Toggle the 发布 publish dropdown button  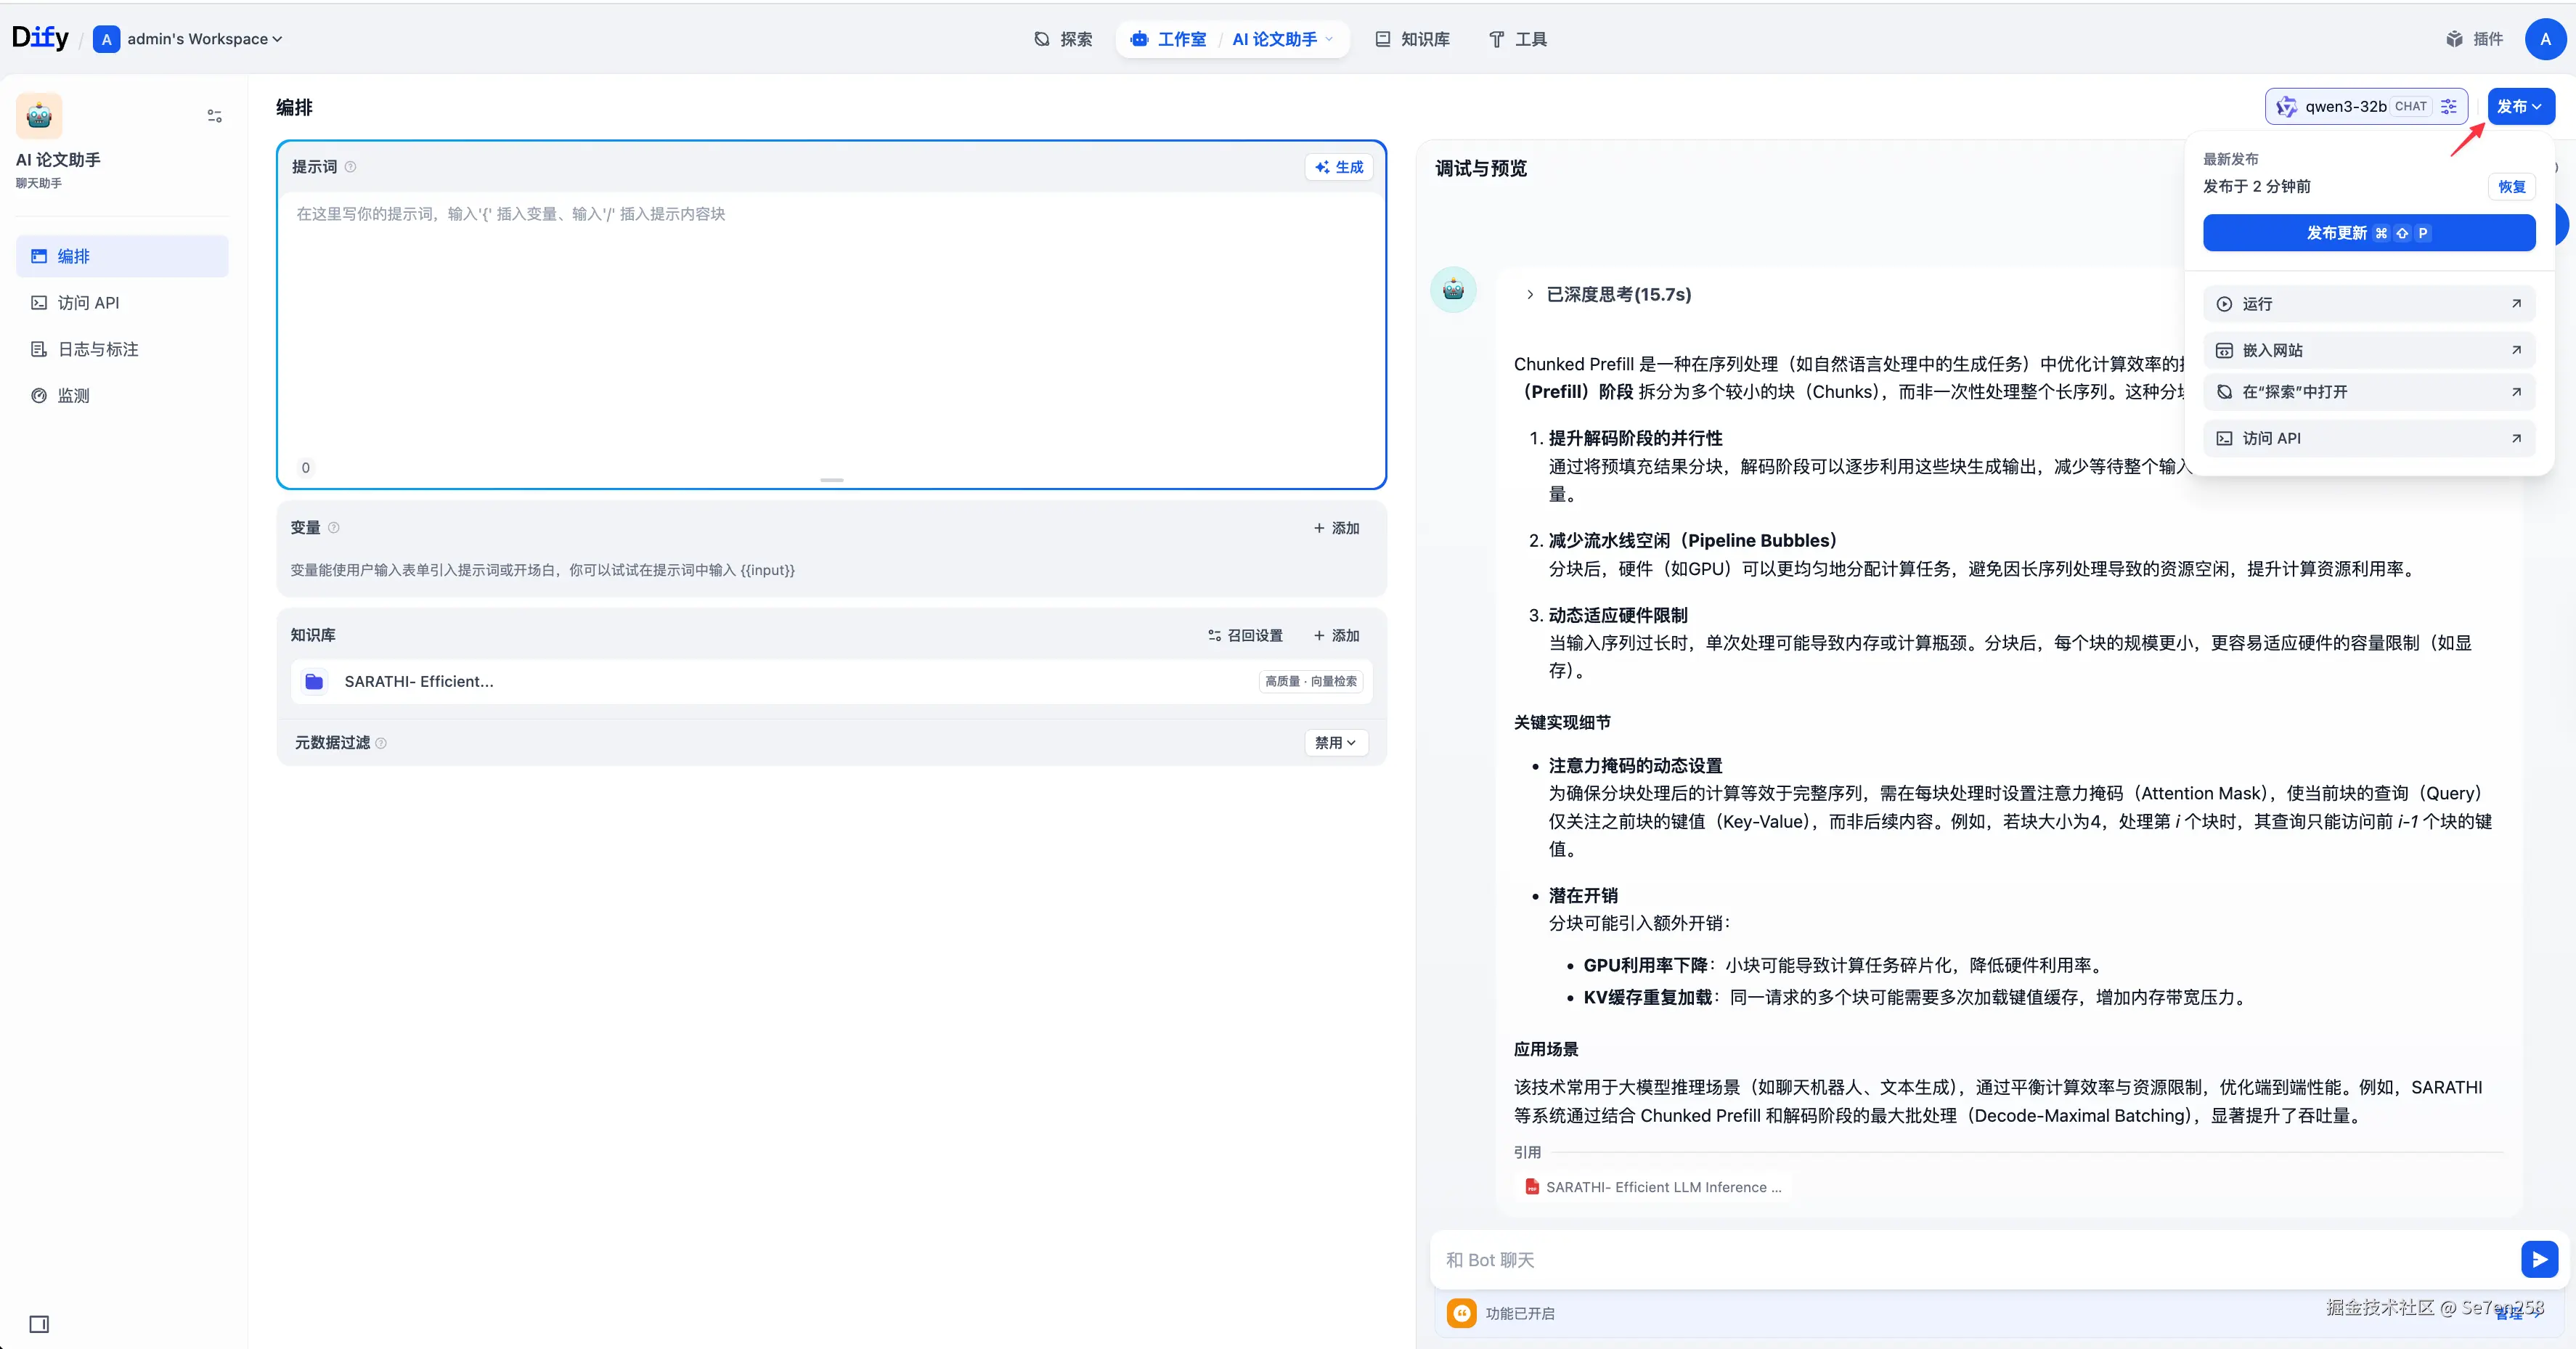click(2520, 106)
